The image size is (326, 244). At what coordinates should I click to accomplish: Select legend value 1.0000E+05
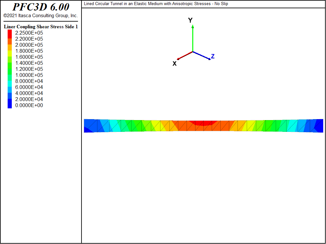[x=29, y=75]
